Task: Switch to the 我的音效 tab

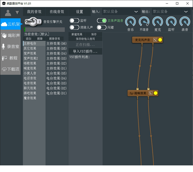Action: click(34, 12)
